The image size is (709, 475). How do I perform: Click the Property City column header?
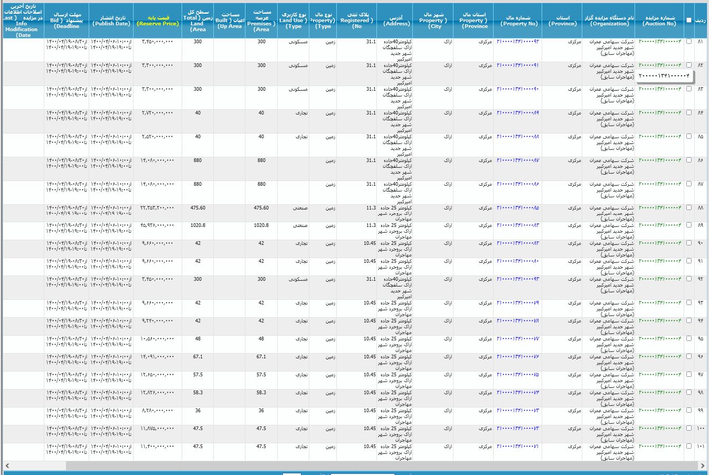tap(433, 21)
